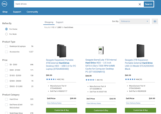
Task: Check the $0 - $500 price filter
Action: pyautogui.click(x=6, y=65)
